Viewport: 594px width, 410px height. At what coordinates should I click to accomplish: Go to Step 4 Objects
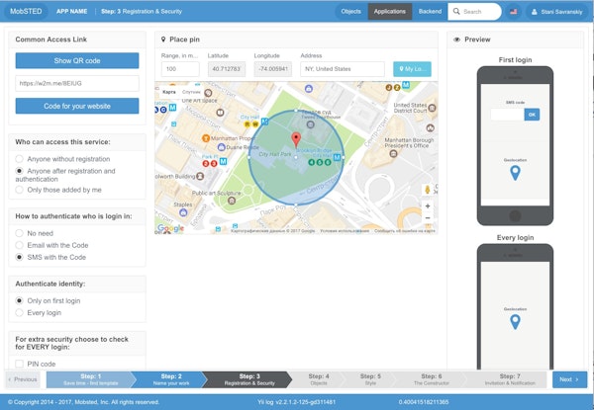tap(318, 379)
